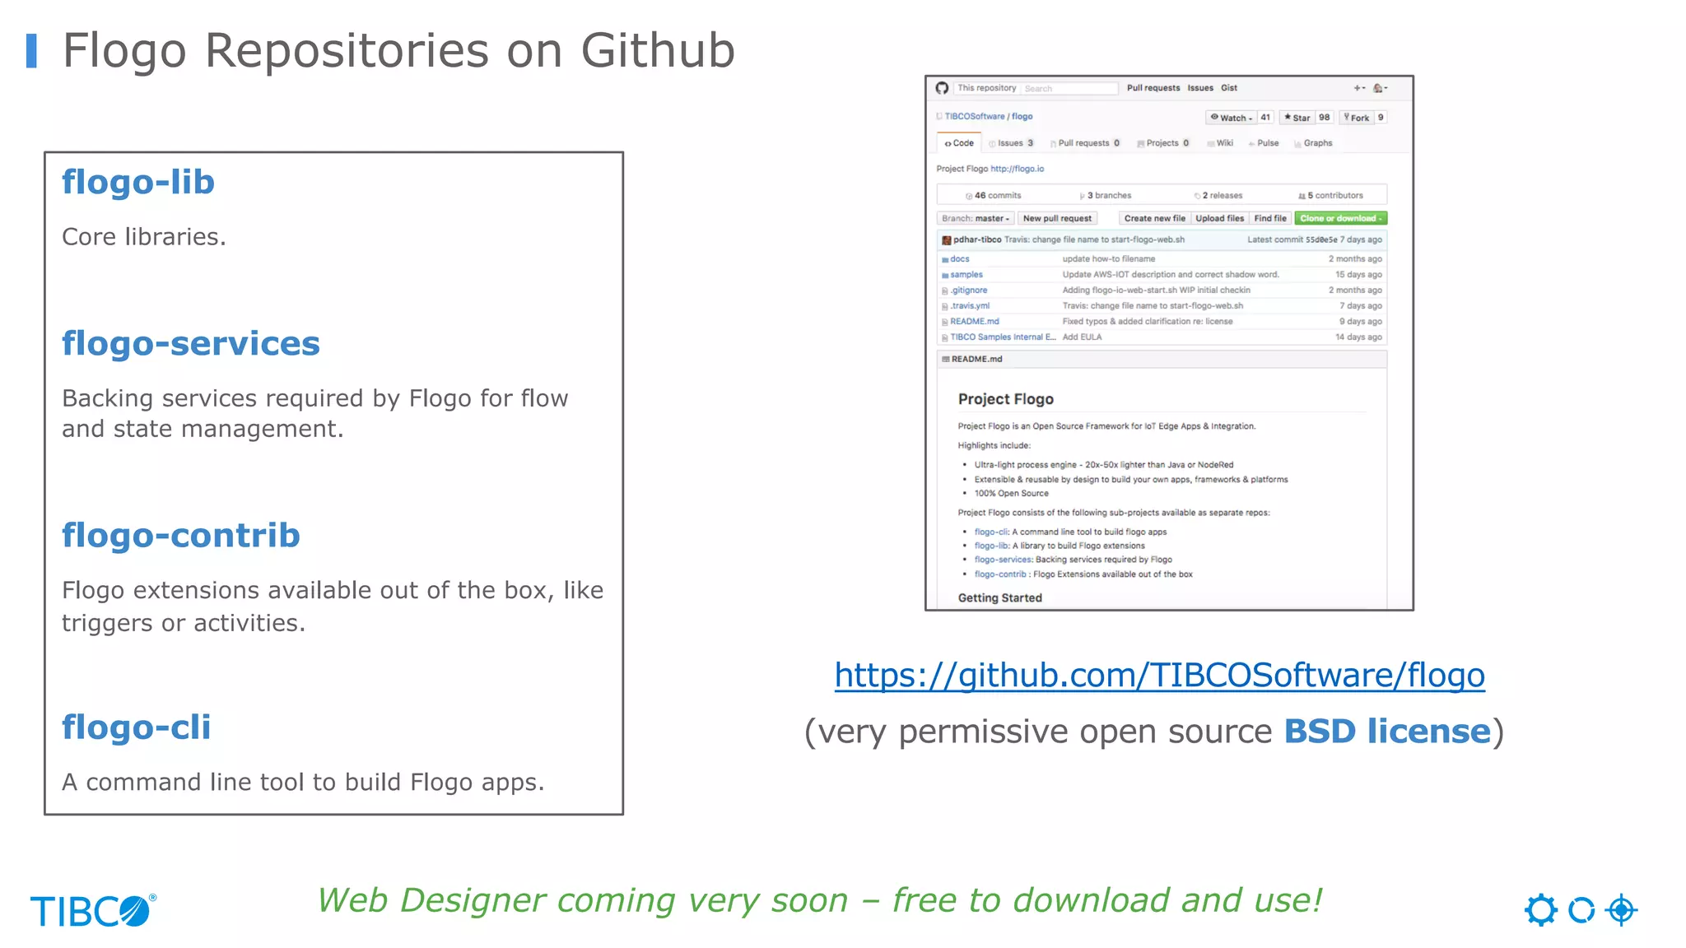
Task: Switch to the Pulse tab
Action: [1264, 143]
